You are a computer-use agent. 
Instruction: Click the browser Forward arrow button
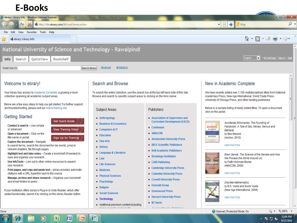[11, 24]
